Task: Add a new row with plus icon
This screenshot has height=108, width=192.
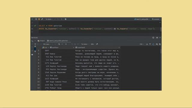Action: (x=66, y=44)
